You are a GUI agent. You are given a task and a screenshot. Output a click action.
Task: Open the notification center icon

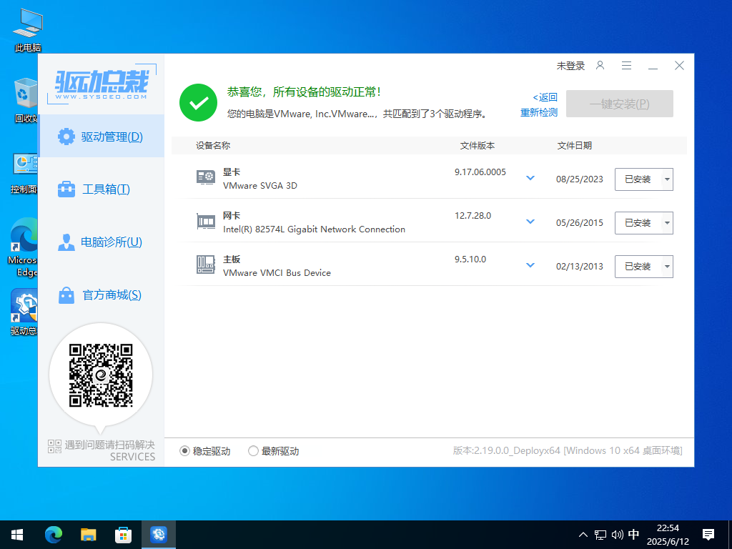pos(708,535)
